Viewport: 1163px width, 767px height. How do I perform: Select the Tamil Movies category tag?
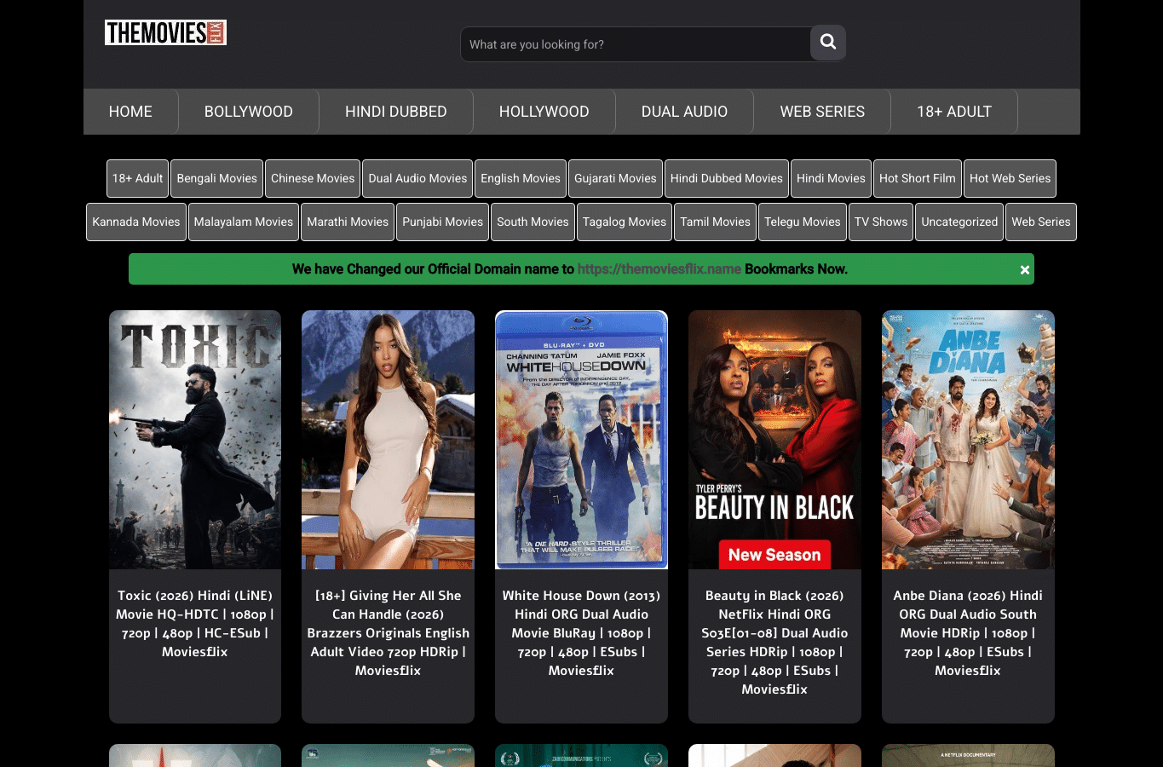tap(716, 222)
